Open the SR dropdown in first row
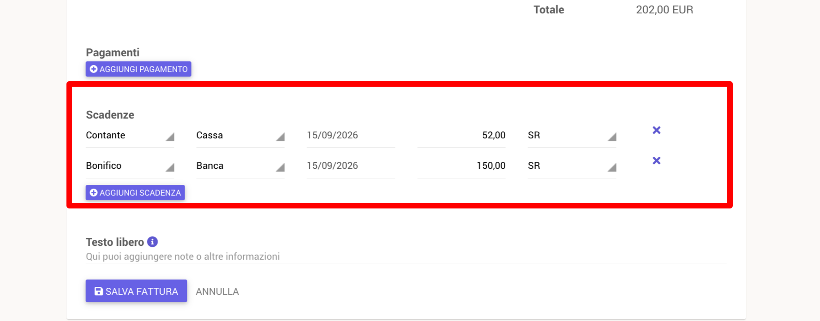 click(572, 136)
